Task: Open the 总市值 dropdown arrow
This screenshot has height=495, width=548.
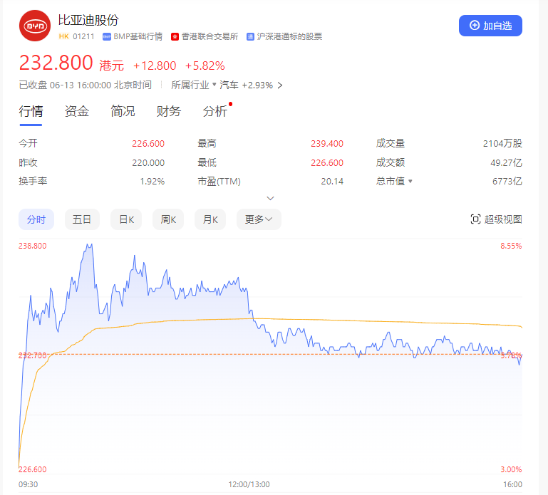Action: click(x=410, y=182)
